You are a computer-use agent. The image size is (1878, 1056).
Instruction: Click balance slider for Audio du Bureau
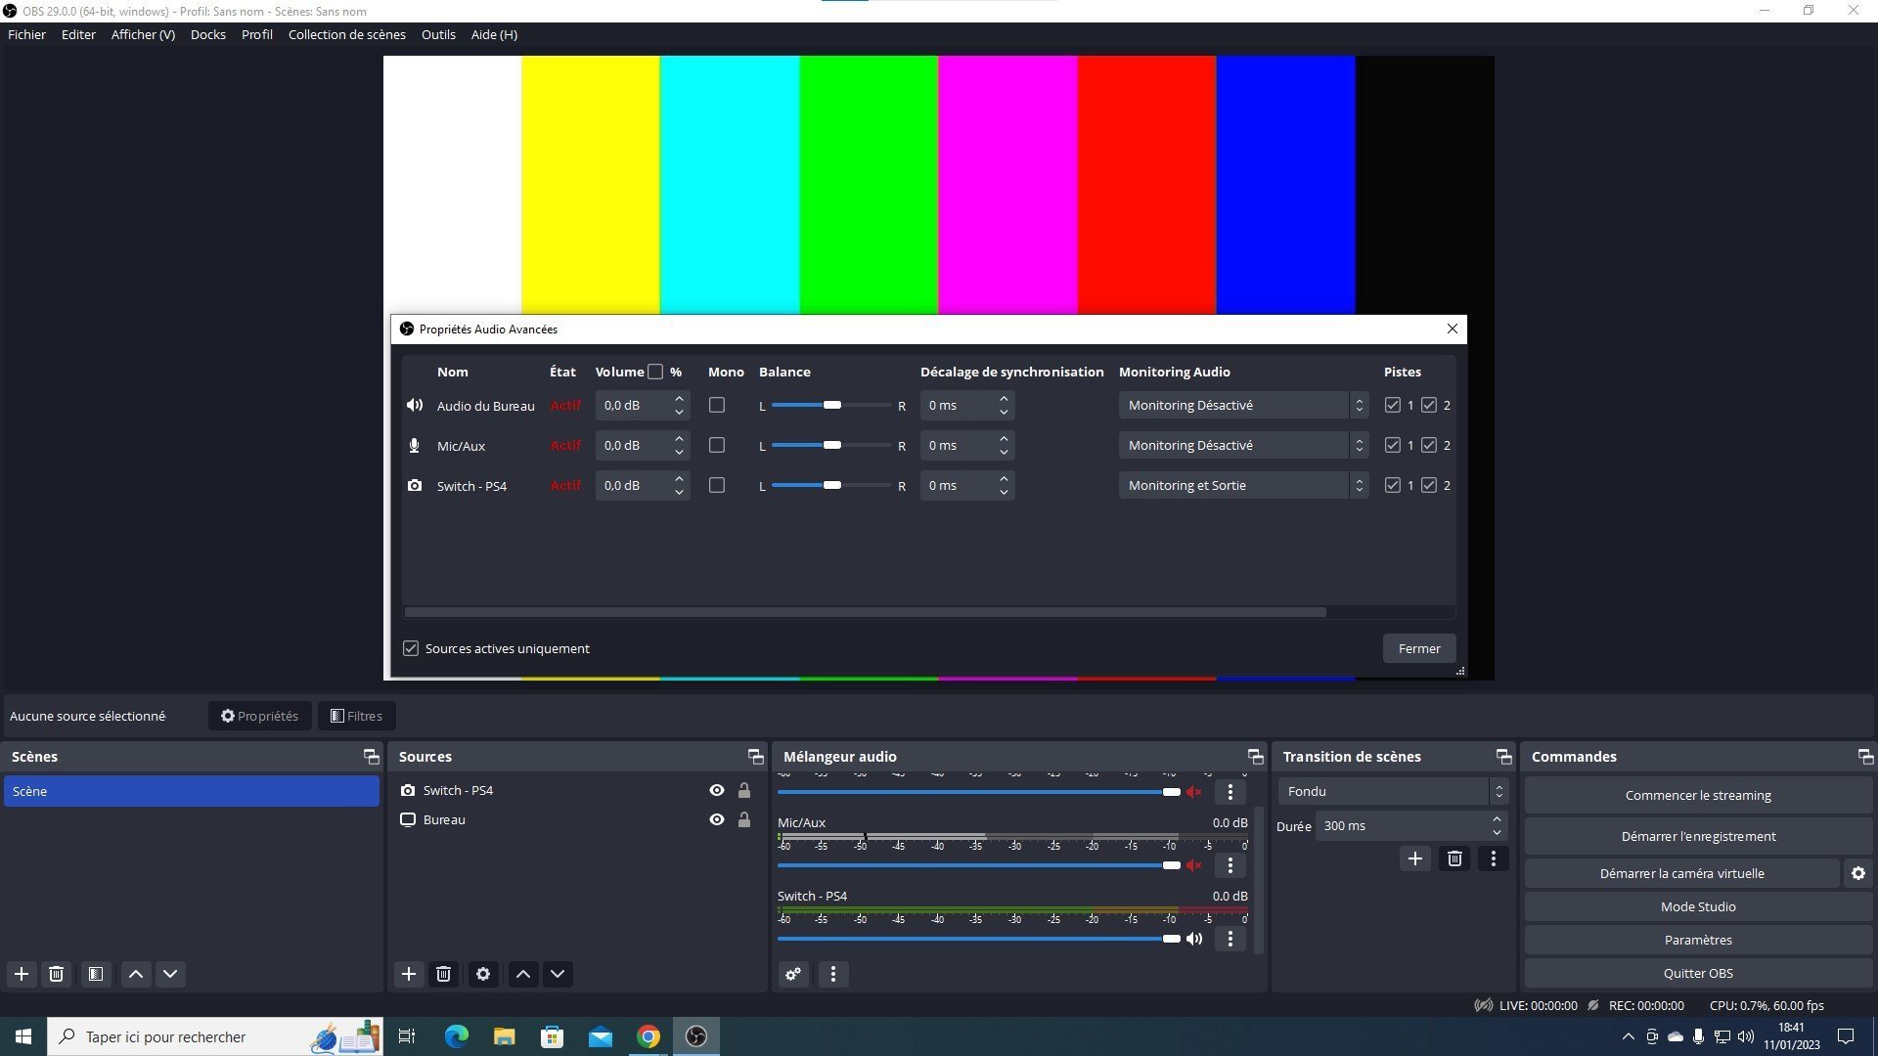tap(831, 405)
